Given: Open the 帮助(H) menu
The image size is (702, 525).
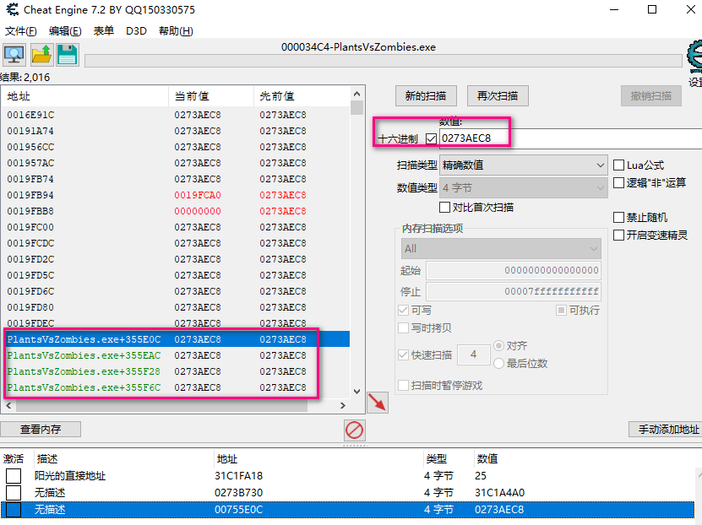Looking at the screenshot, I should pos(176,31).
